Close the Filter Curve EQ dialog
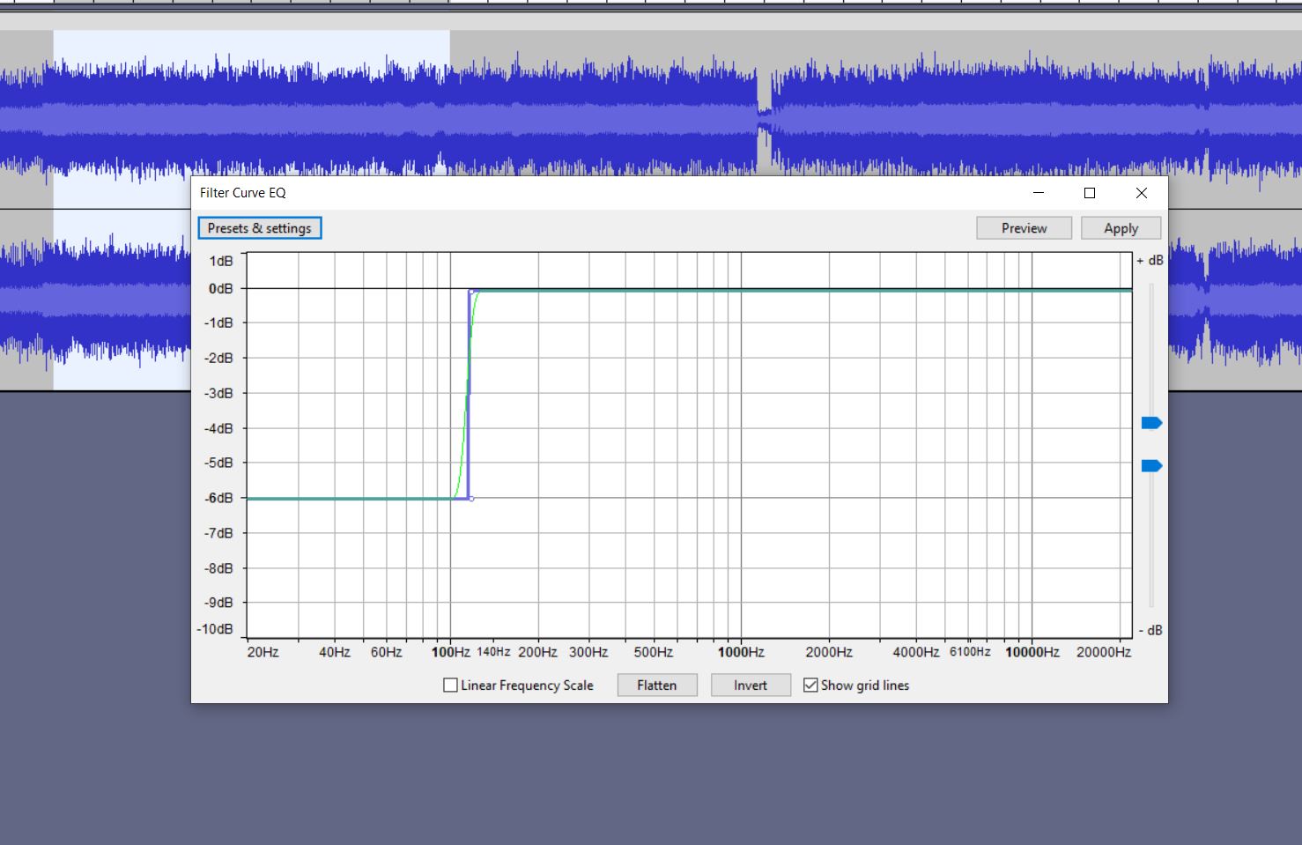1302x845 pixels. click(x=1141, y=193)
